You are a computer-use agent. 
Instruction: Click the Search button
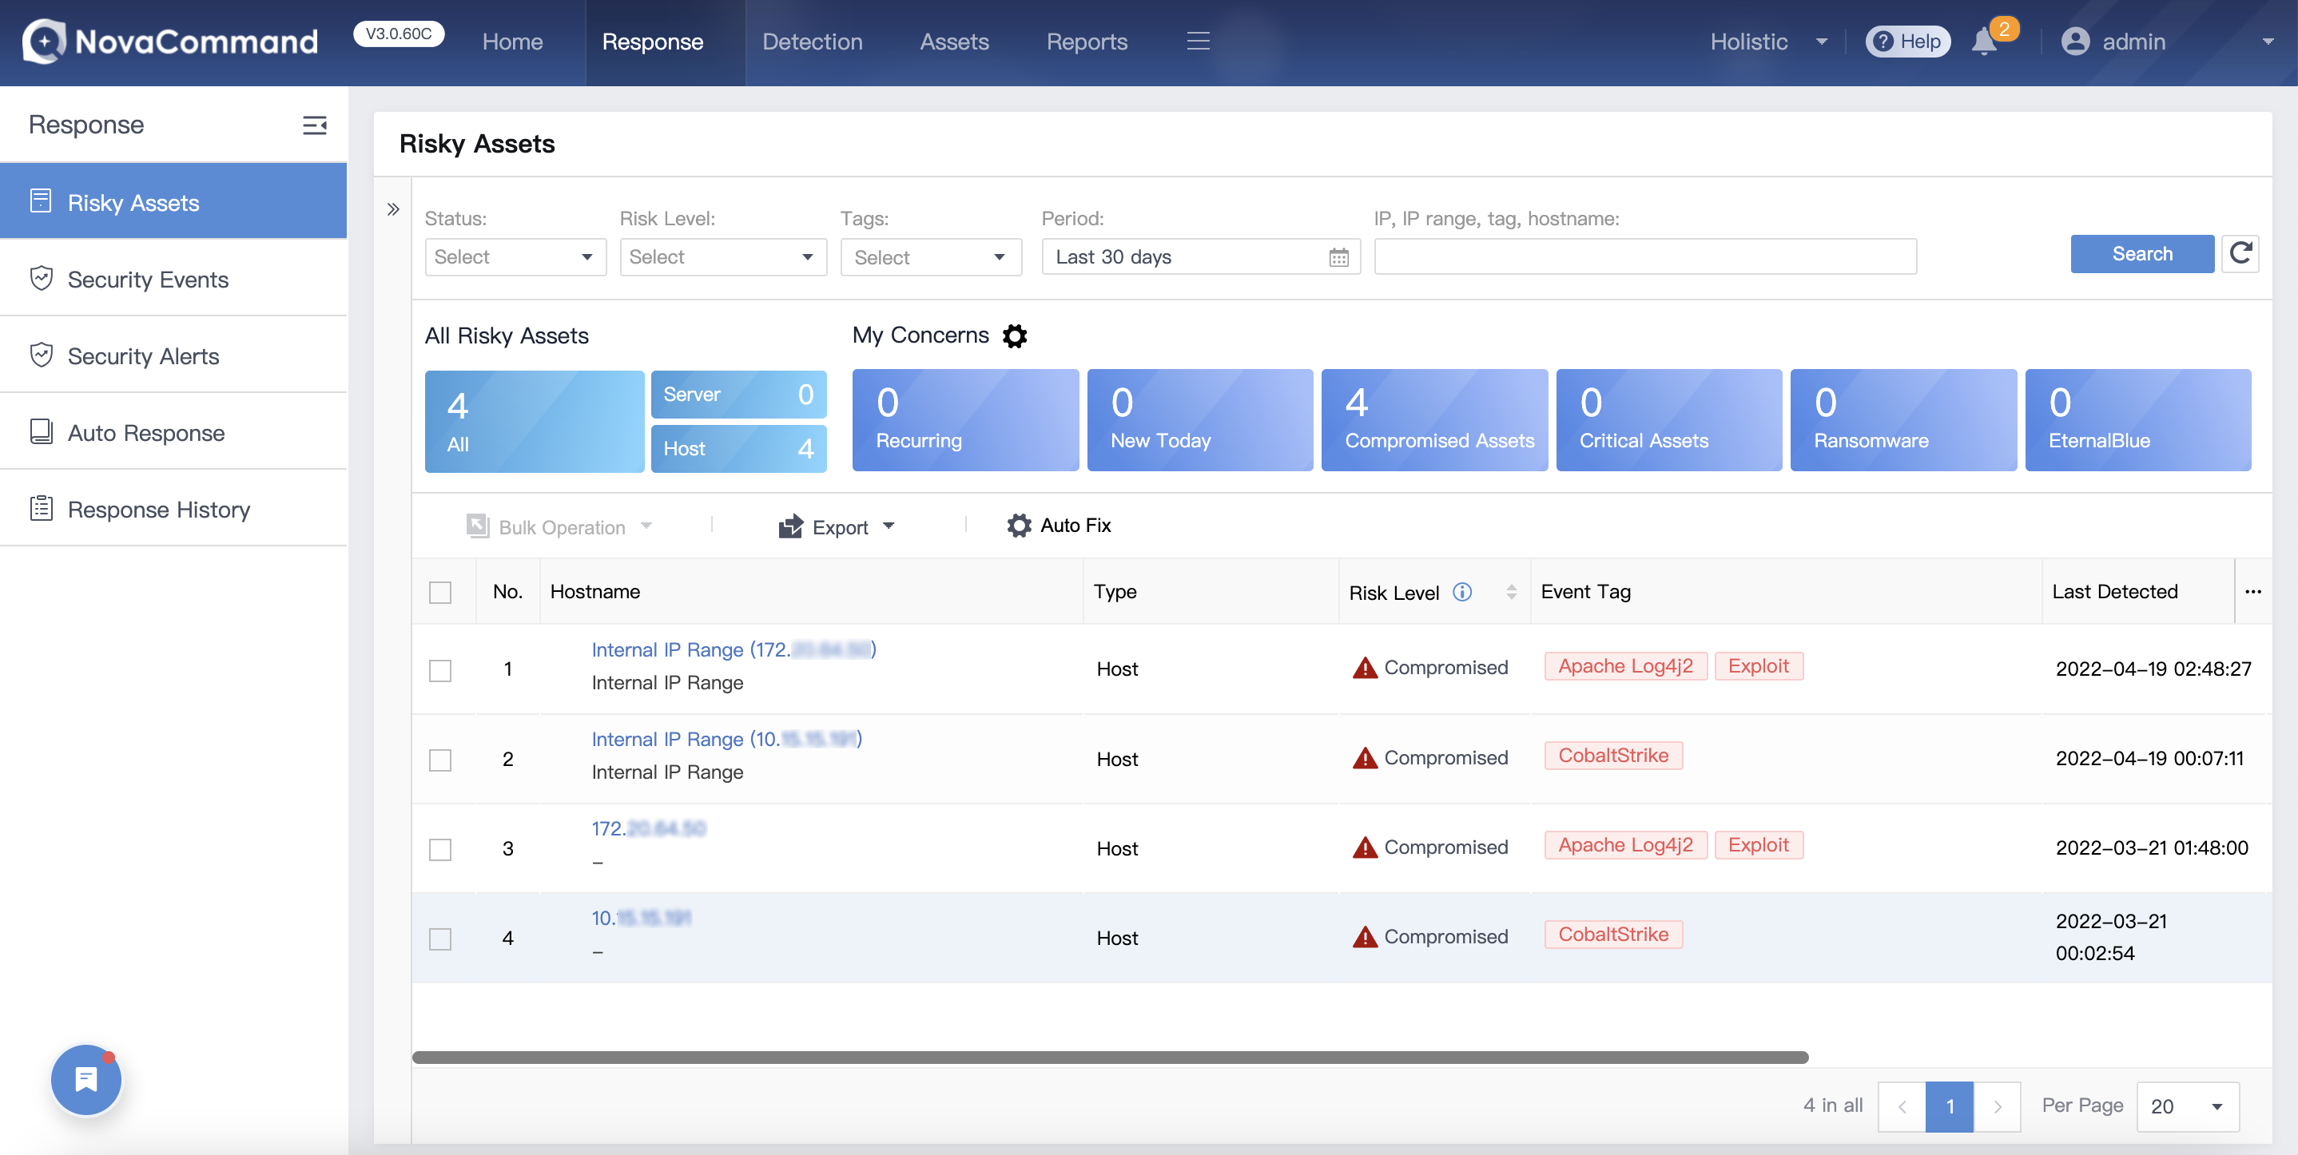tap(2141, 254)
